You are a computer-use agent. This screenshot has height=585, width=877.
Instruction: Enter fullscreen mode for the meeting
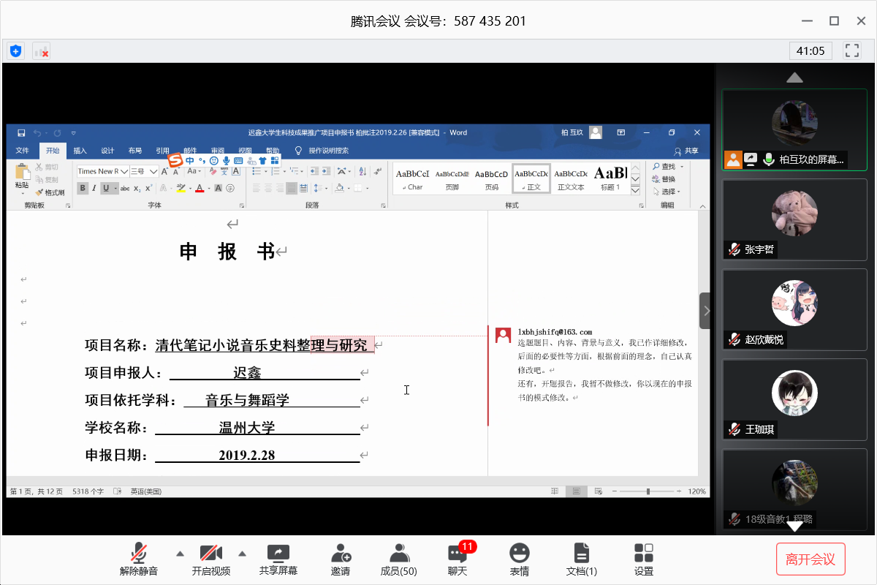point(851,50)
